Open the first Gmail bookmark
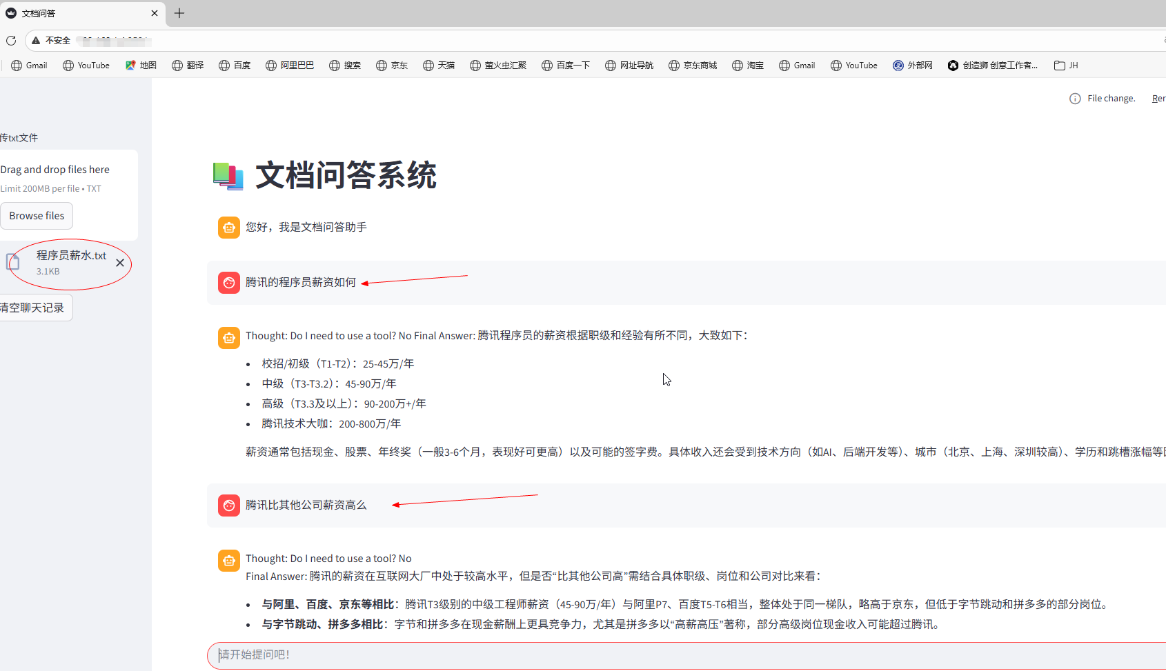The image size is (1166, 671). click(30, 66)
